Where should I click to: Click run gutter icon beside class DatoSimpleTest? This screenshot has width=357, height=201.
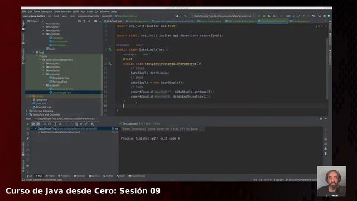pyautogui.click(x=110, y=50)
